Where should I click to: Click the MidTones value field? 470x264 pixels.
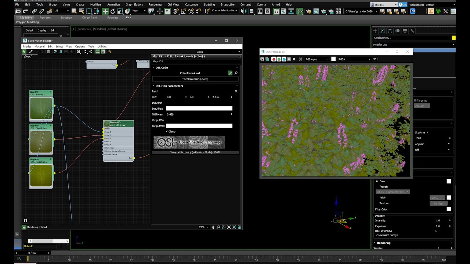(199, 114)
